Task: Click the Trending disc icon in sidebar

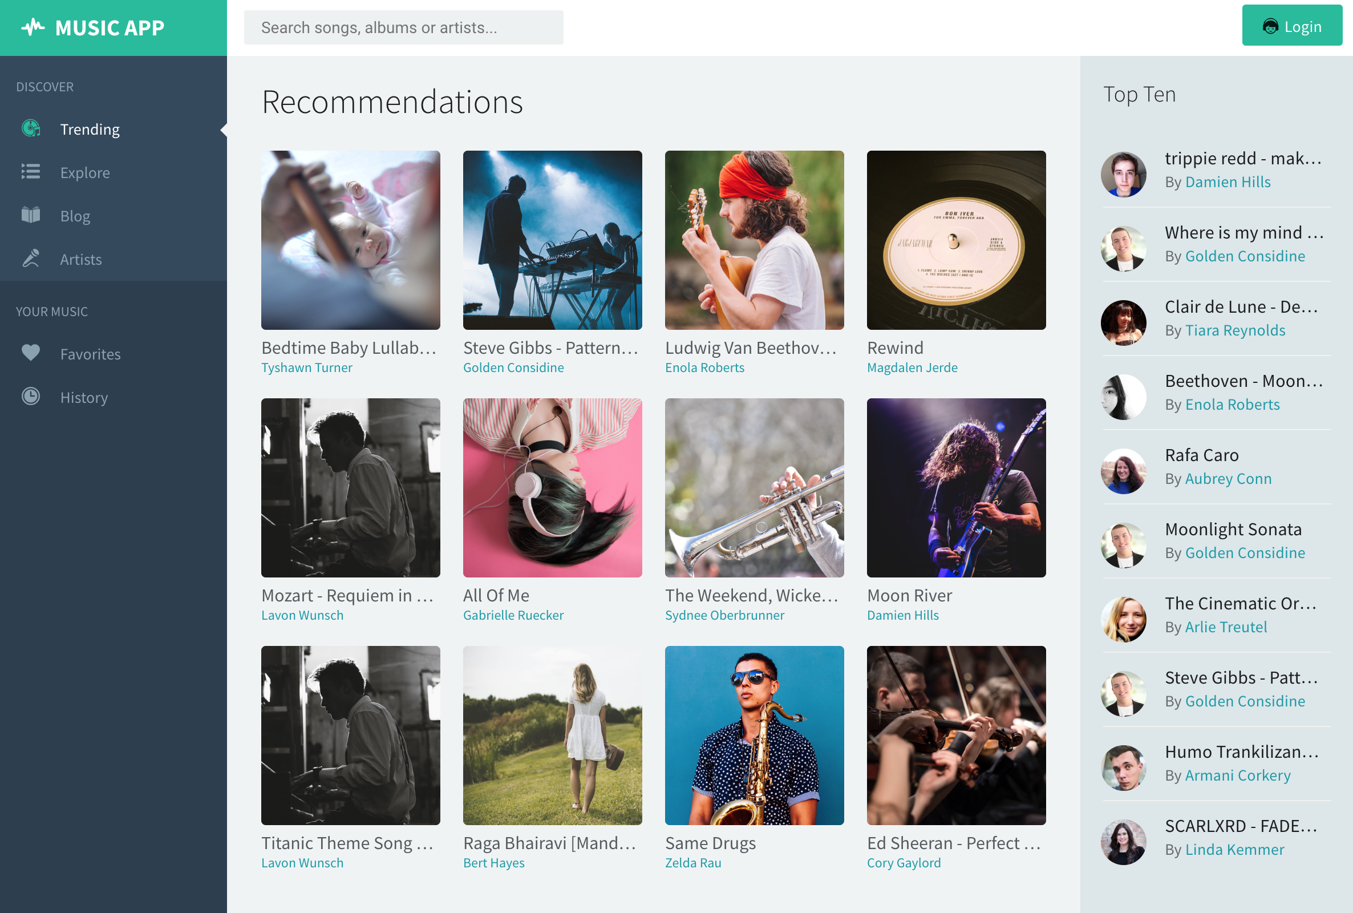Action: tap(31, 129)
